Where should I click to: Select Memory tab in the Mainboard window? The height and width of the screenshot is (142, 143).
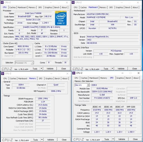point(103,7)
